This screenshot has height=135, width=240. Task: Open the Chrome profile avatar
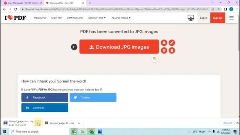click(231, 9)
